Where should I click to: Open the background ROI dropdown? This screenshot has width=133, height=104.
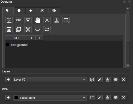click(x=50, y=97)
